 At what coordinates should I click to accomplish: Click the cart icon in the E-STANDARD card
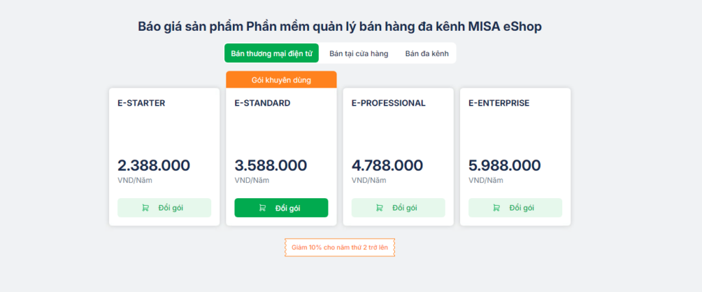[x=263, y=208]
